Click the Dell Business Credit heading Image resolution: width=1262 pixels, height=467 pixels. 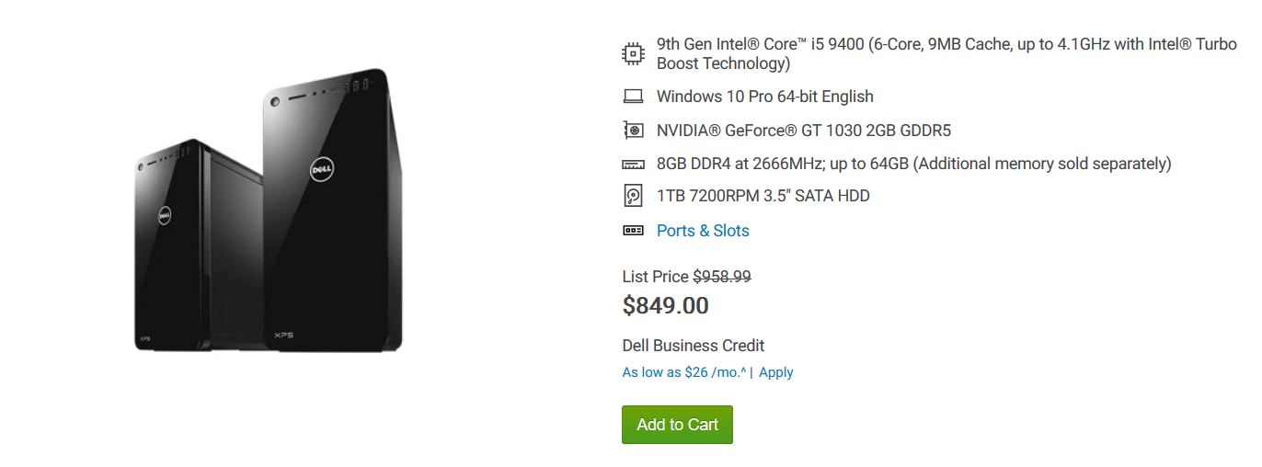pyautogui.click(x=694, y=346)
